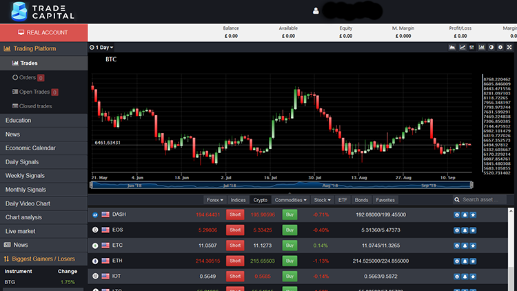The height and width of the screenshot is (291, 517).
Task: Click the user profile icon
Action: [x=316, y=11]
